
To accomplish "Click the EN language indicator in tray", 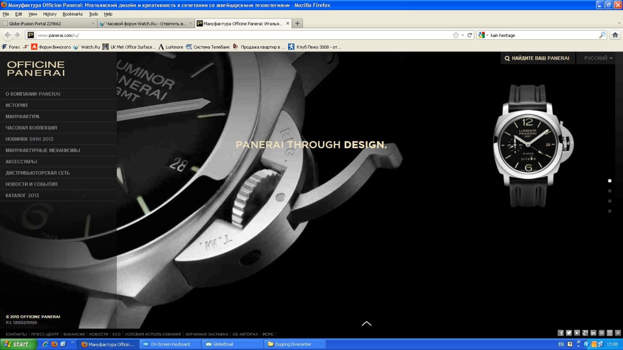I will pyautogui.click(x=561, y=344).
